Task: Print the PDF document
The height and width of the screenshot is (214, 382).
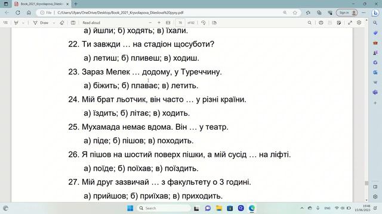Action: (321, 23)
